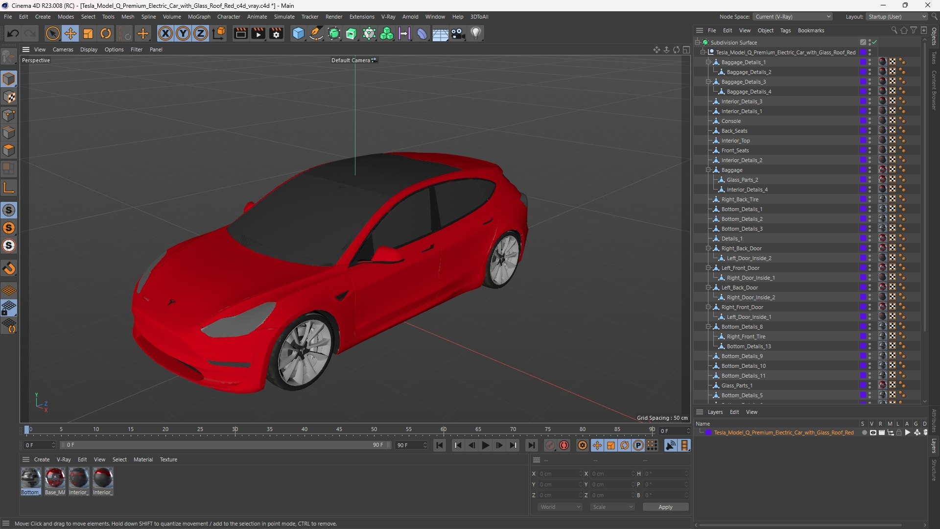This screenshot has height=529, width=940.
Task: Add a Light object icon
Action: click(476, 33)
